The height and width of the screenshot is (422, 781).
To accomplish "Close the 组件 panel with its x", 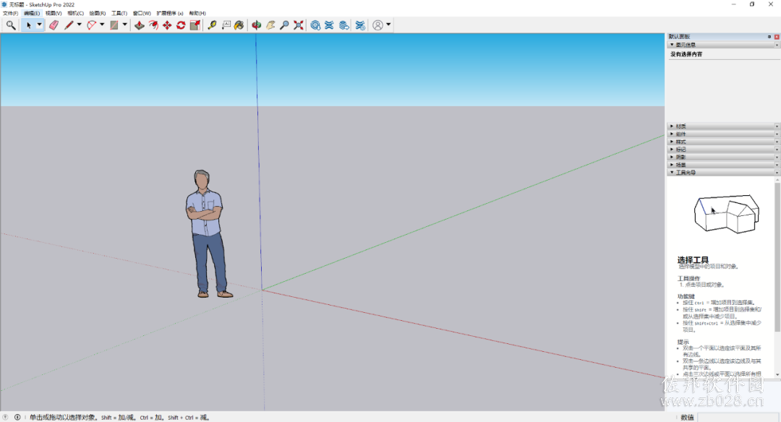I will click(777, 134).
